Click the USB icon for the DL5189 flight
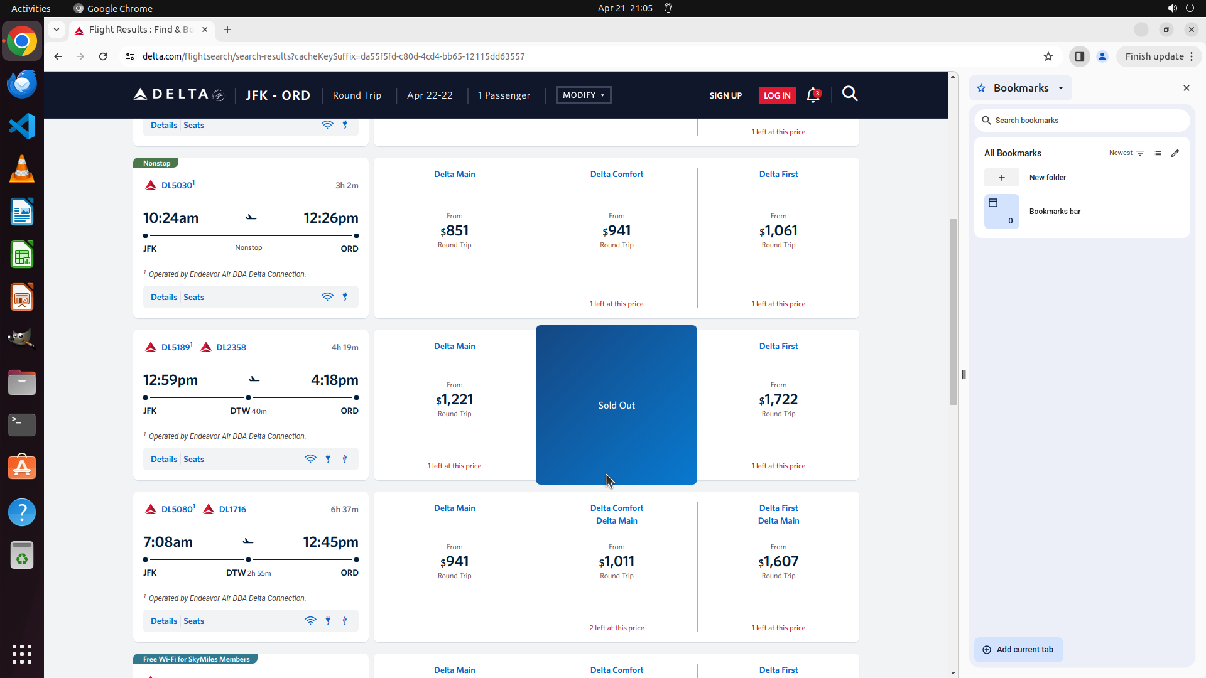The image size is (1206, 678). pos(345,459)
